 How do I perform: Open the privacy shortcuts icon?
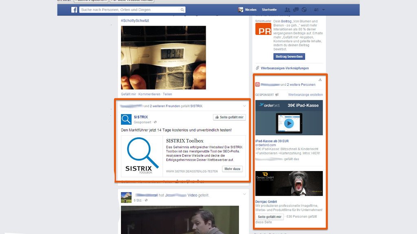click(316, 10)
